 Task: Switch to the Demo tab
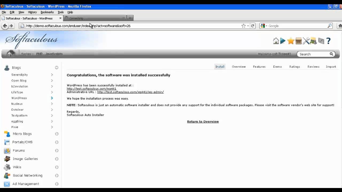[277, 67]
